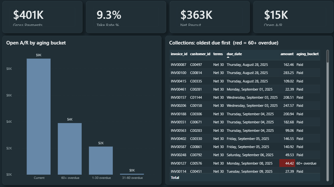Image resolution: width=334 pixels, height=187 pixels.
Task: Select the thin 31-60 overdue bar
Action: coord(132,174)
